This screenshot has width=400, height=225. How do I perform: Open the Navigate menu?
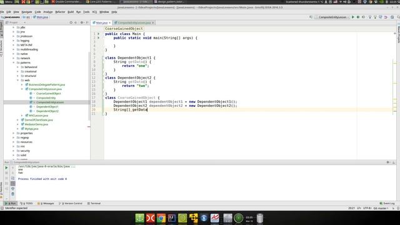point(26,12)
